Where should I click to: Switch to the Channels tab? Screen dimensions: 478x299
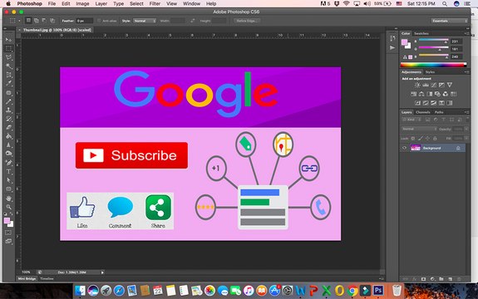click(423, 112)
